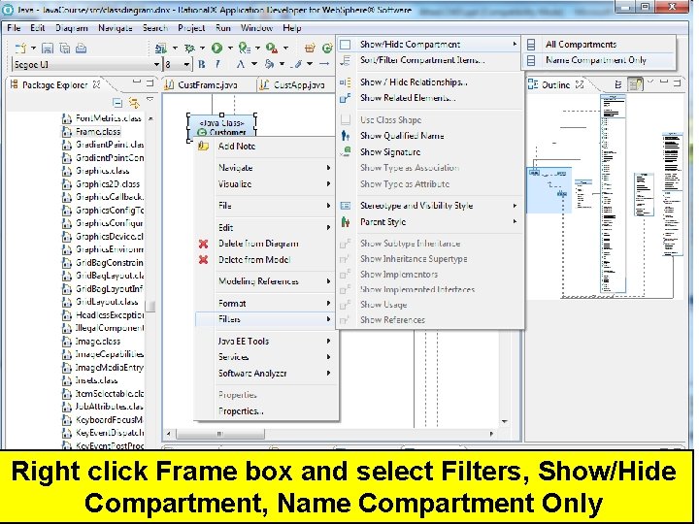Choose Show Qualified Name
This screenshot has width=699, height=524.
click(x=429, y=136)
